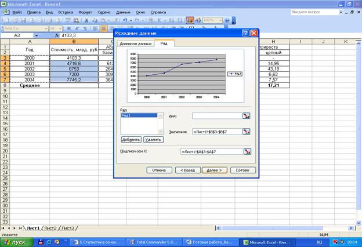Switch to the Диапазон данных tab

[135, 43]
